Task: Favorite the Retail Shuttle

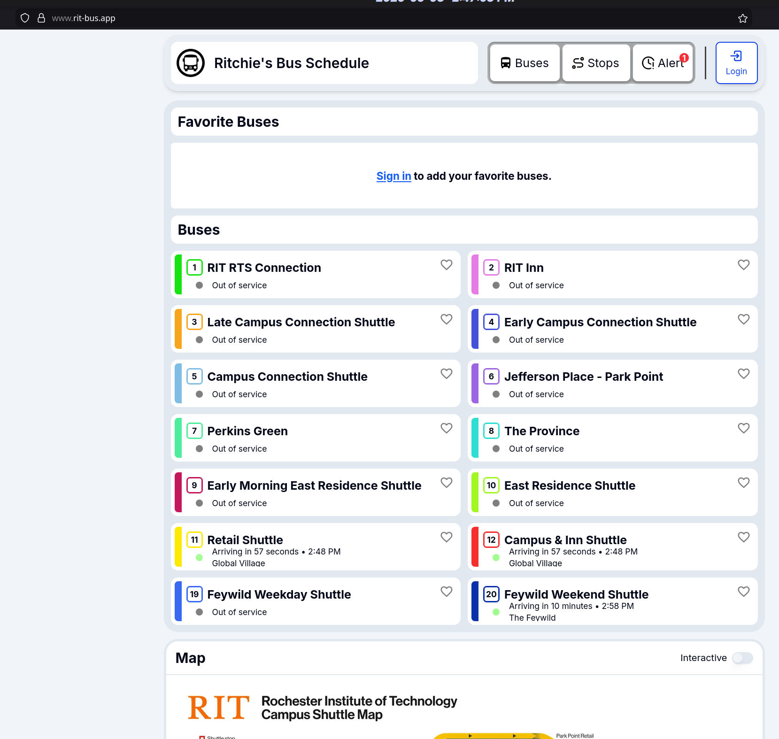Action: click(447, 537)
